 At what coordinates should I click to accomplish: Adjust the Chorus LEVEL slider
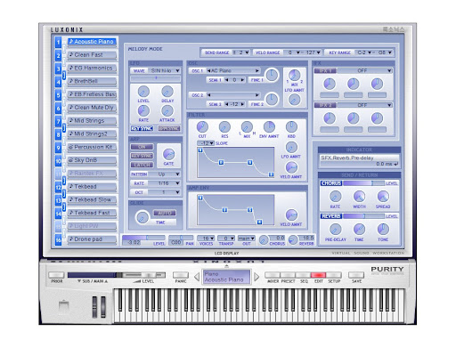364,183
